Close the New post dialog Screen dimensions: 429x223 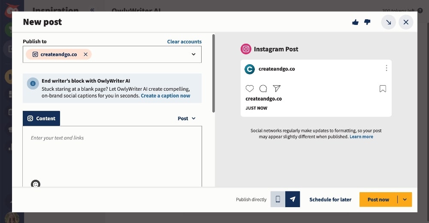[x=406, y=22]
